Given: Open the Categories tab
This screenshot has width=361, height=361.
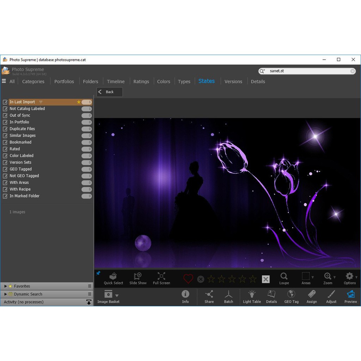Looking at the screenshot, I should click(x=33, y=81).
